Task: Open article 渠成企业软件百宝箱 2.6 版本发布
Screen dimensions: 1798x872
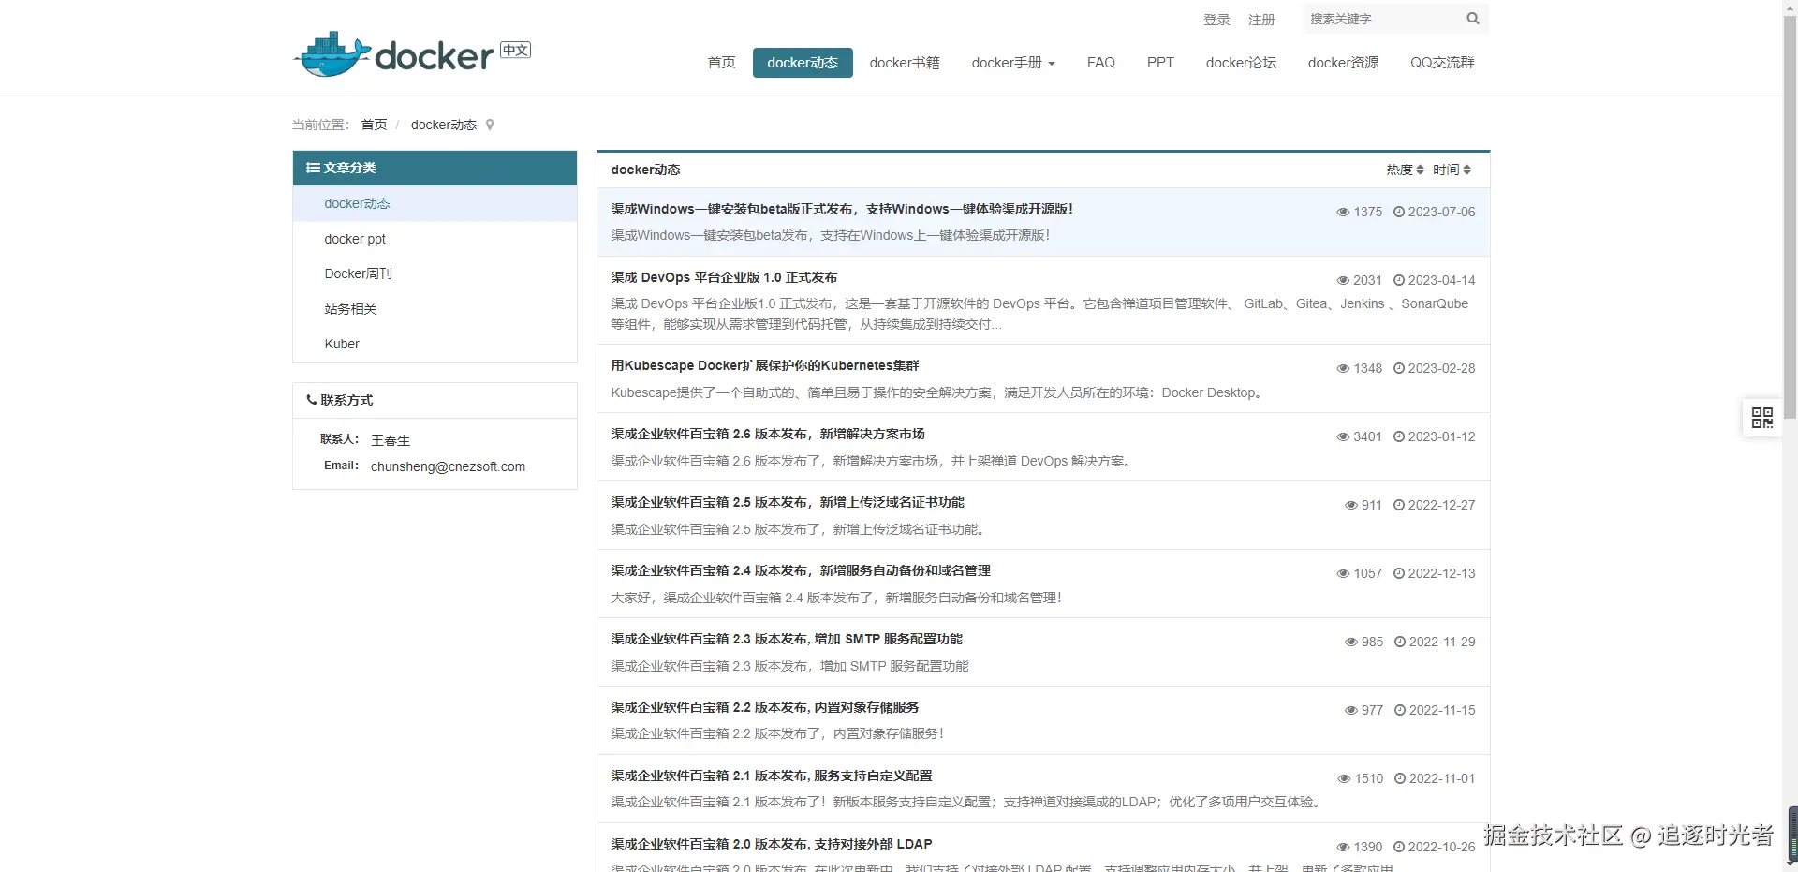Action: [x=768, y=434]
